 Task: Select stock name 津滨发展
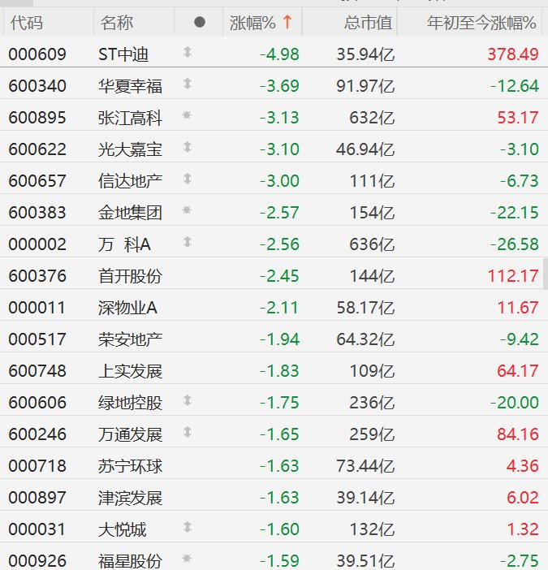130,497
